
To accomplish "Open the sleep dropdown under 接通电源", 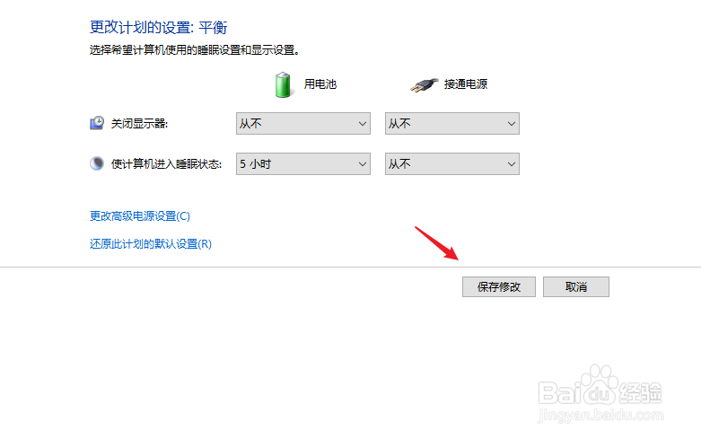I will click(452, 164).
